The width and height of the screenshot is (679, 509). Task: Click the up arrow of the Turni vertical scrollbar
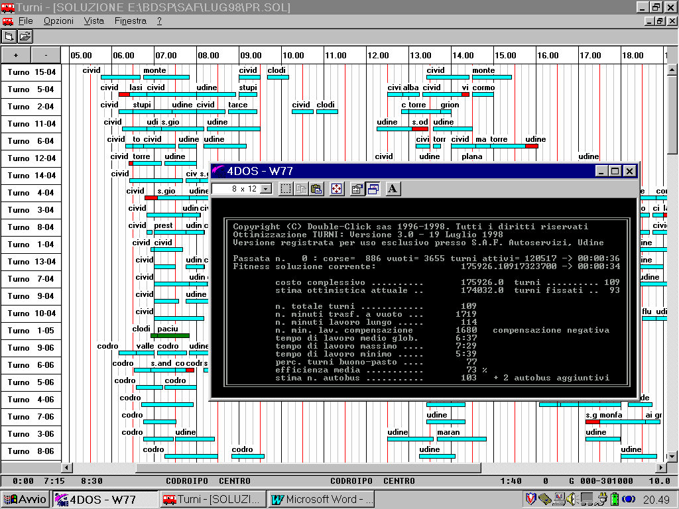tap(672, 69)
